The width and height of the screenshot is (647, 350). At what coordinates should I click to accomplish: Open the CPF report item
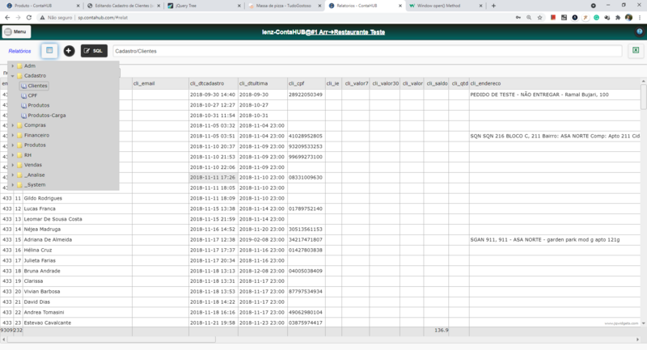pyautogui.click(x=32, y=95)
